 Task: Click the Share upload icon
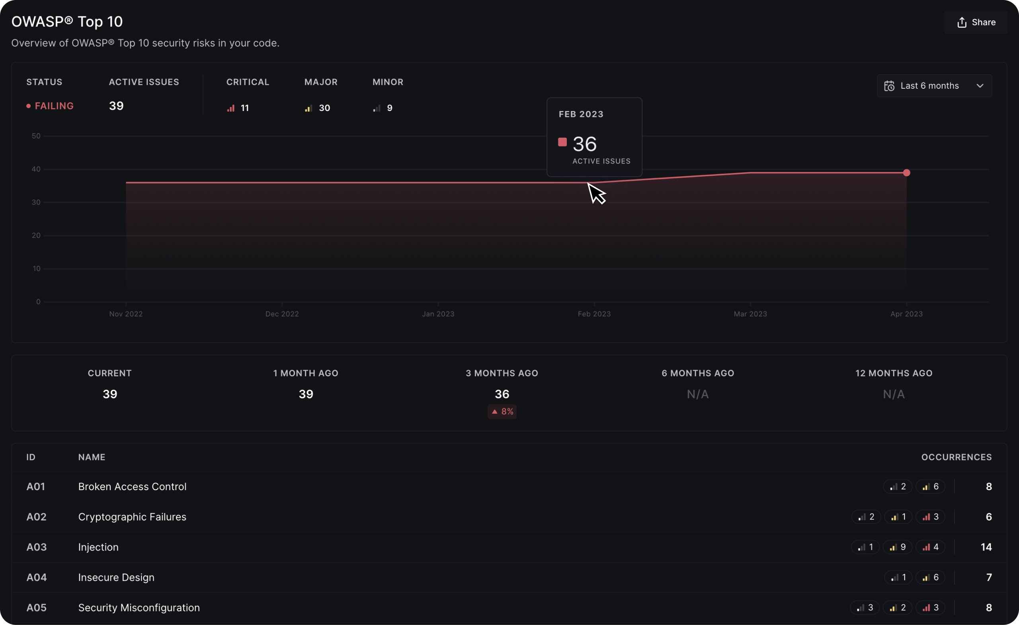coord(962,22)
